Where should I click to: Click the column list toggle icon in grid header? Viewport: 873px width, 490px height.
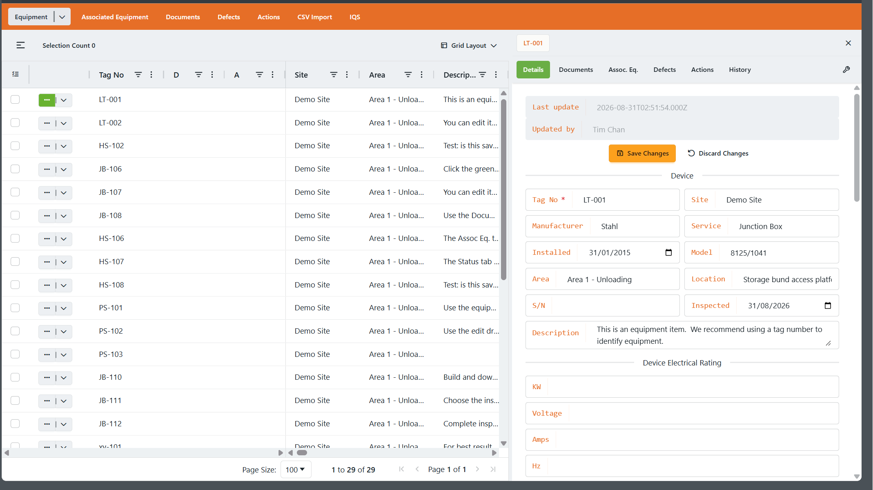pyautogui.click(x=16, y=74)
